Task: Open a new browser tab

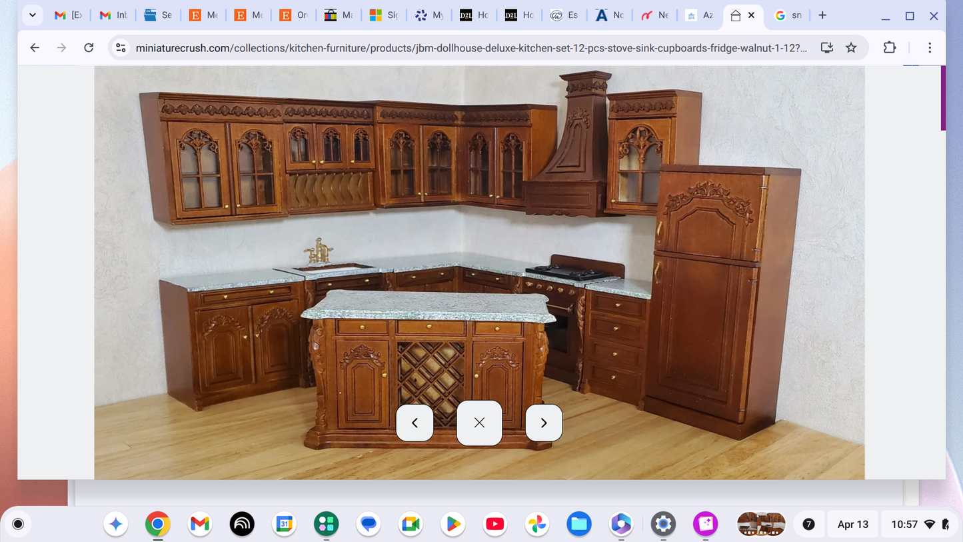Action: point(822,15)
